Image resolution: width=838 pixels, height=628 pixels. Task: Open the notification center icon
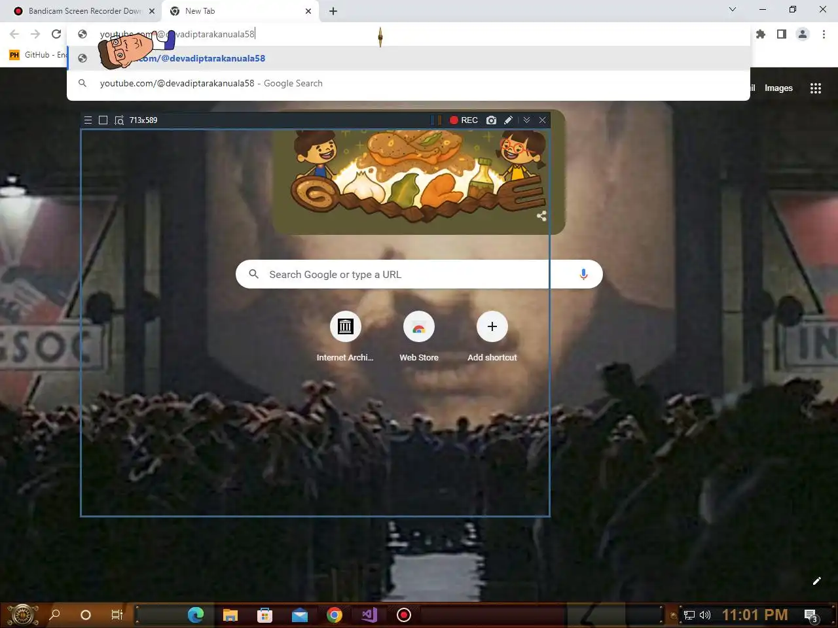811,616
